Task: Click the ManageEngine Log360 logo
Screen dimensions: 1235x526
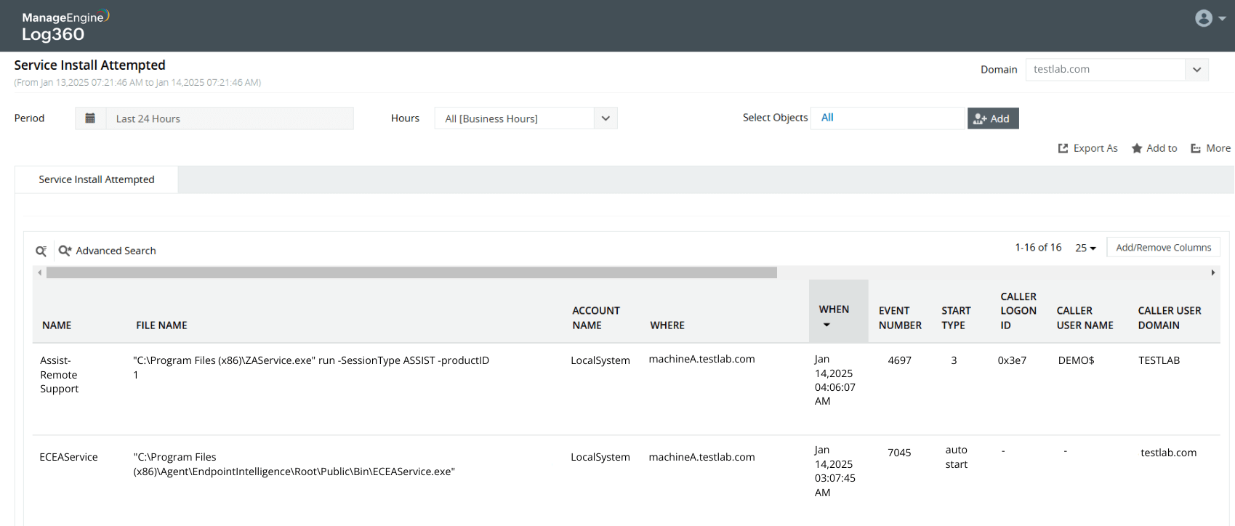Action: [x=65, y=26]
